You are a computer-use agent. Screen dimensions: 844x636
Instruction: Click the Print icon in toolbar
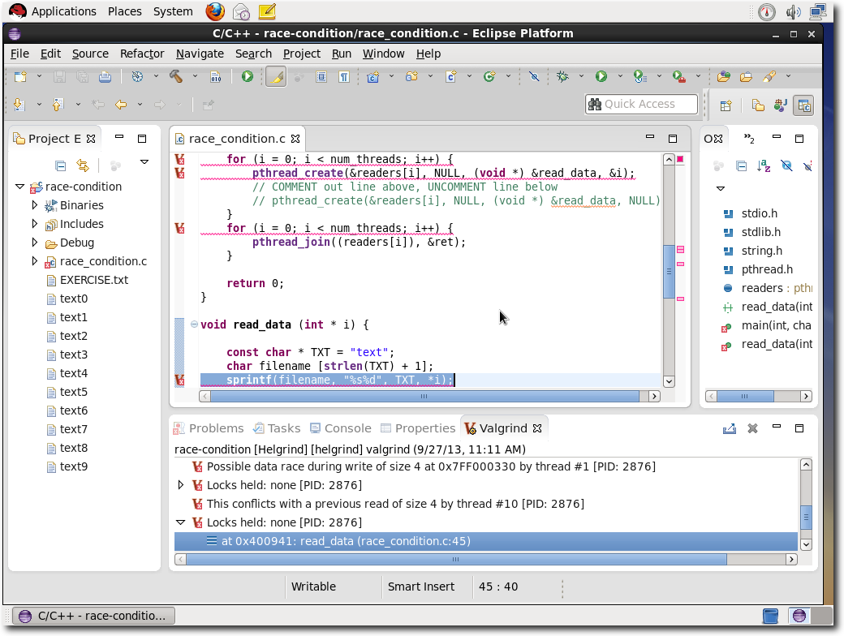click(x=105, y=76)
